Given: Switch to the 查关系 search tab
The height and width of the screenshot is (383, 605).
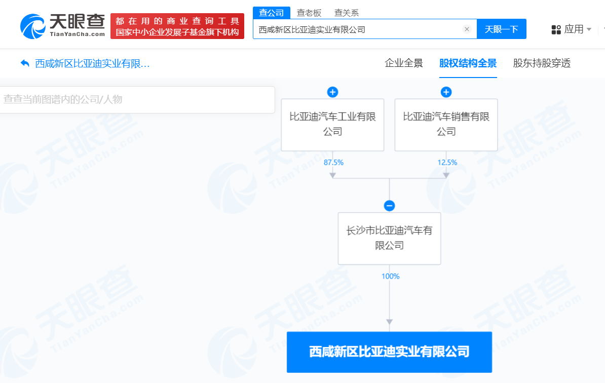Looking at the screenshot, I should point(347,13).
